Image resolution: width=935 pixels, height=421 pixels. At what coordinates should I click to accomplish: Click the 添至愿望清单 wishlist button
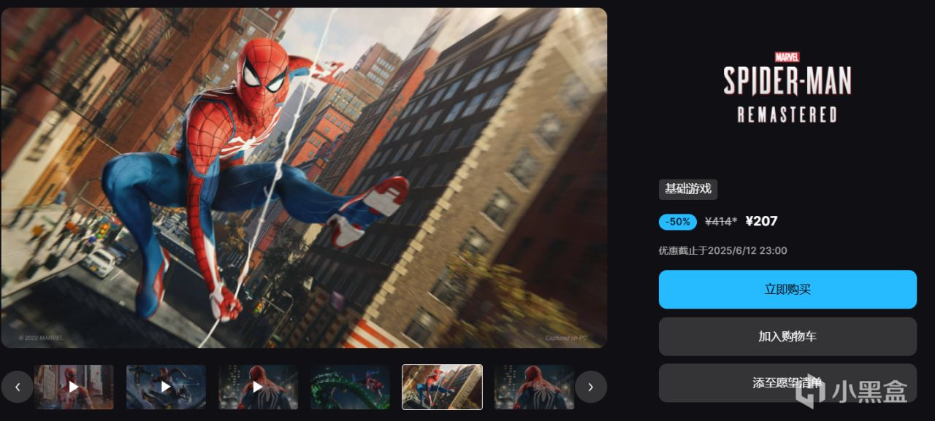click(787, 383)
